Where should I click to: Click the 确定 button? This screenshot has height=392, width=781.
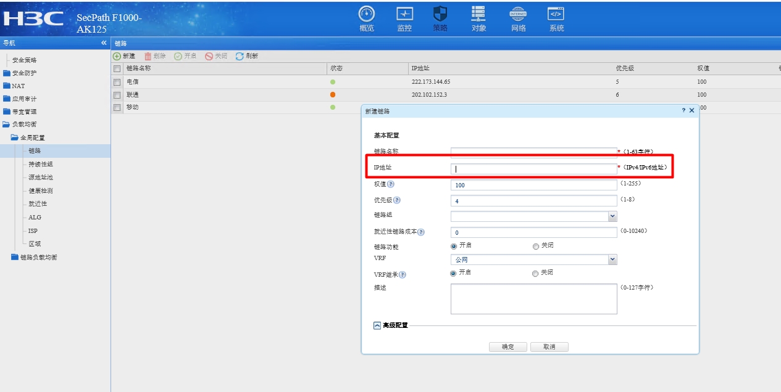tap(507, 347)
